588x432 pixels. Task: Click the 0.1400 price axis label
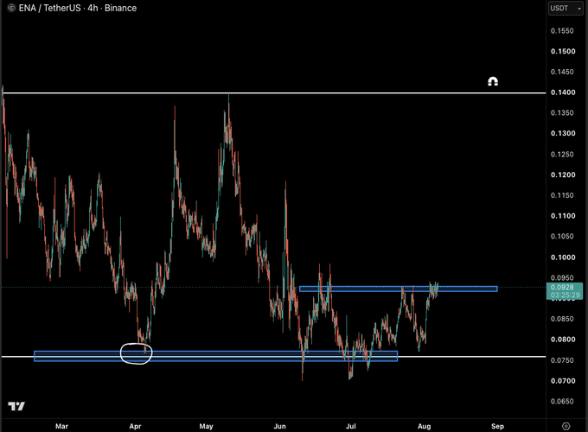pyautogui.click(x=563, y=92)
